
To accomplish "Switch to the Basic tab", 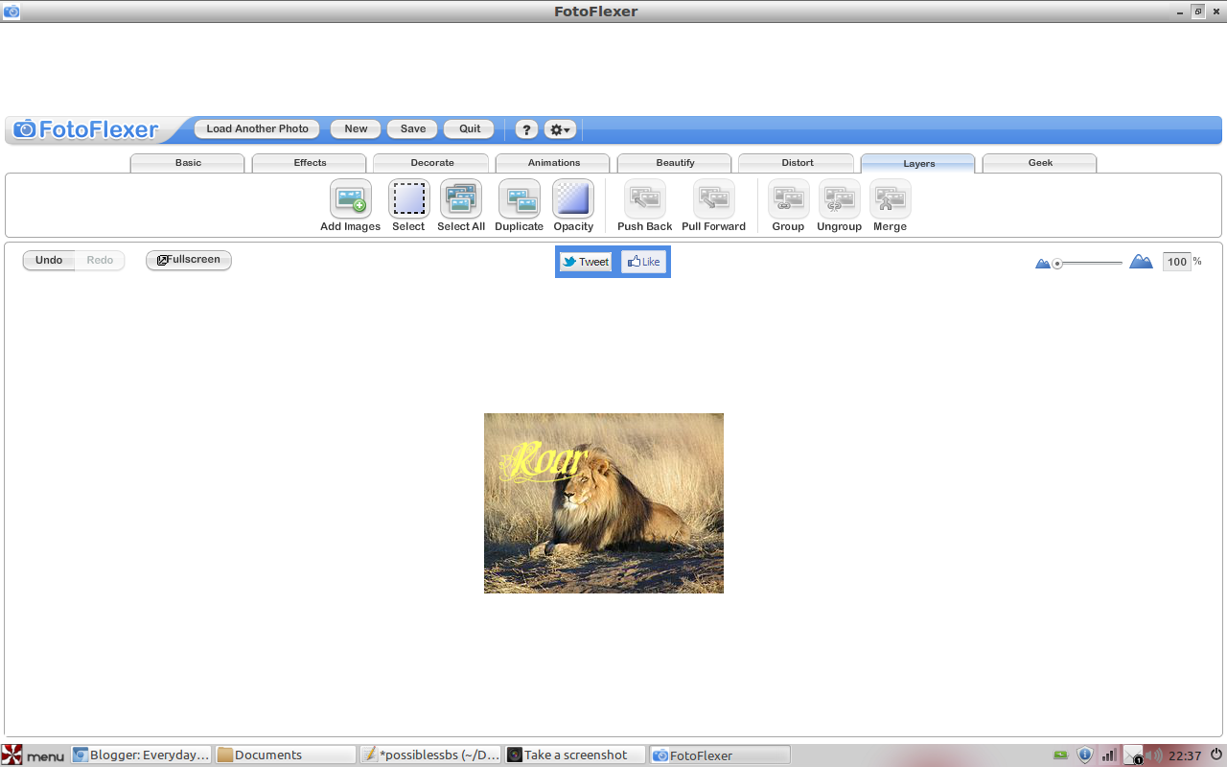I will [188, 163].
